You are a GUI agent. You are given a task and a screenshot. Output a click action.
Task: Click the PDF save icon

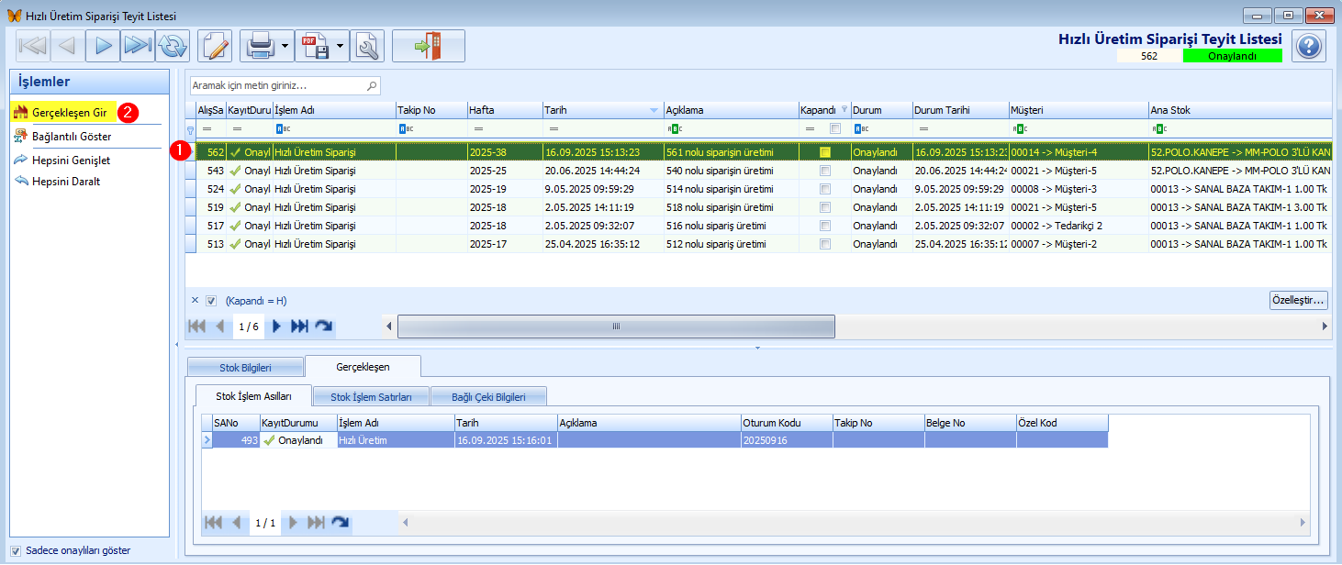316,46
